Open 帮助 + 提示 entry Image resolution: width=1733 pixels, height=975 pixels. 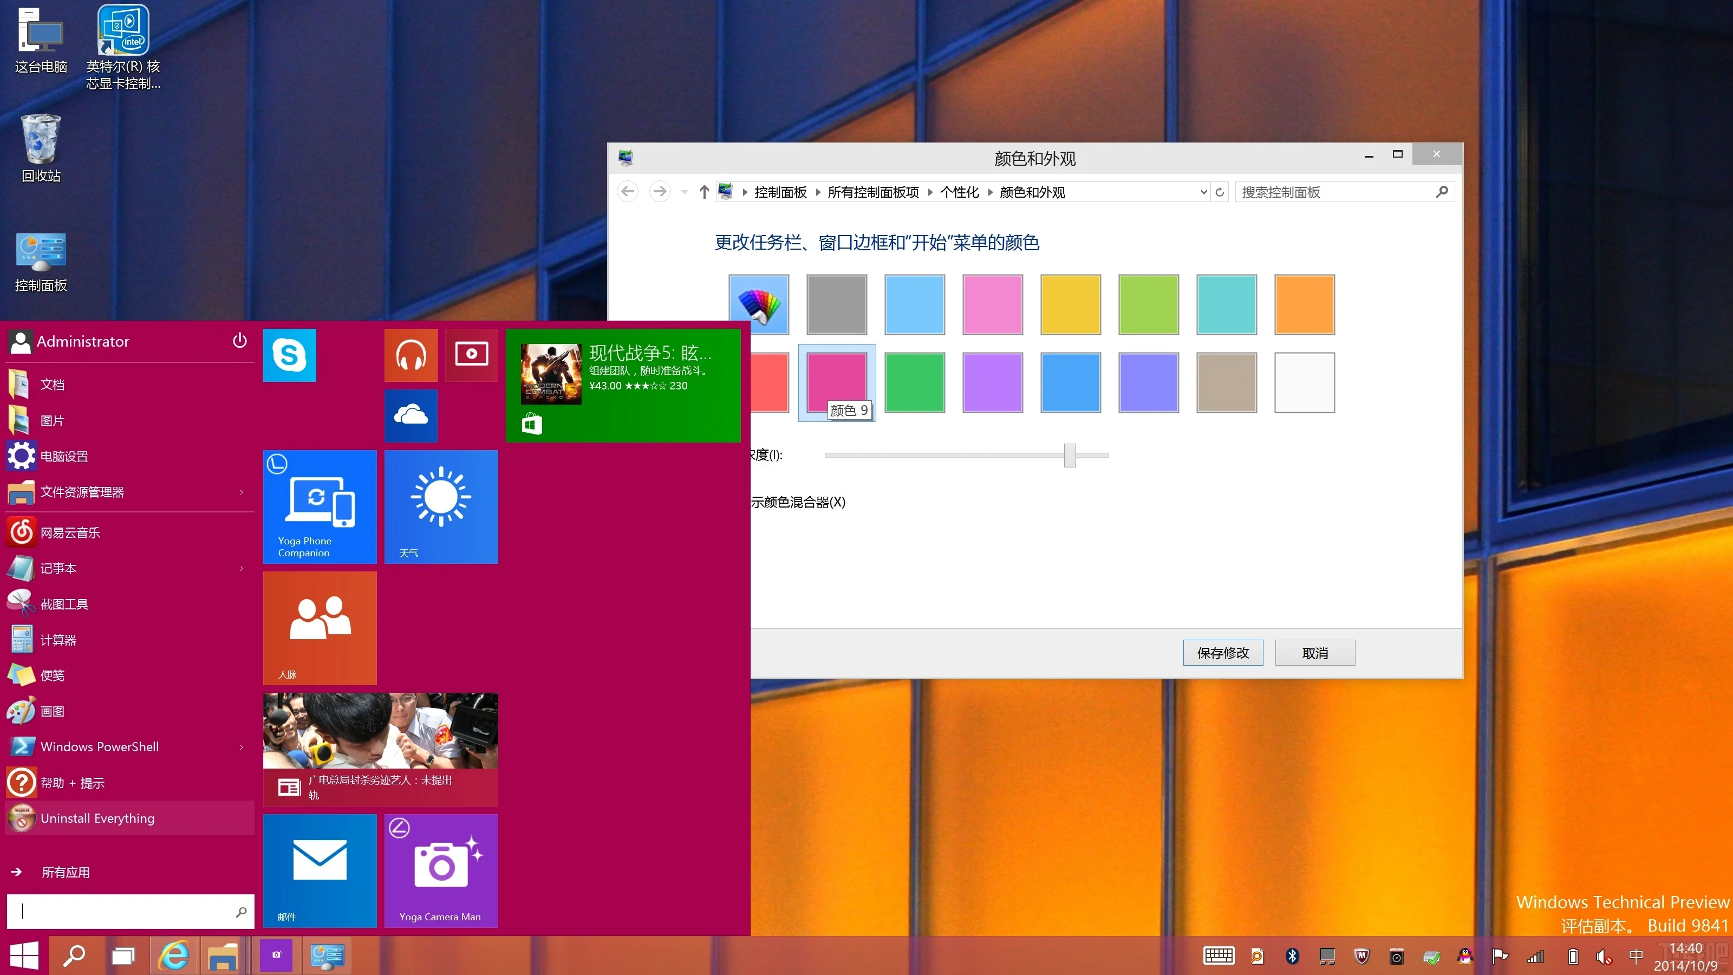pos(129,783)
